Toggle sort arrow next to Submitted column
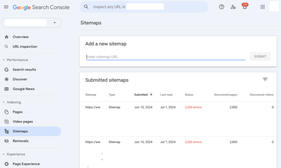The height and width of the screenshot is (168, 281). [151, 94]
